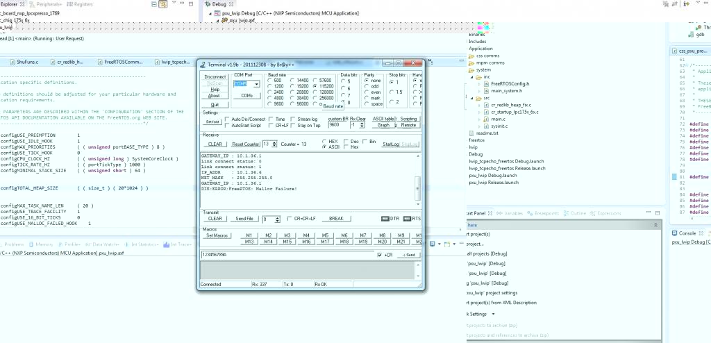
Task: Open the ASCII table button
Action: 383,119
